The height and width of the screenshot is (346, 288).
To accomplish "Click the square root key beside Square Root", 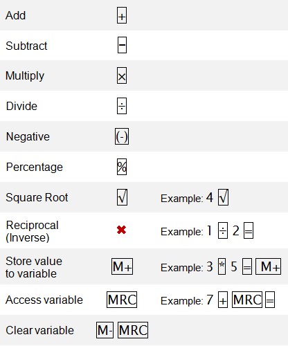I will tap(122, 197).
